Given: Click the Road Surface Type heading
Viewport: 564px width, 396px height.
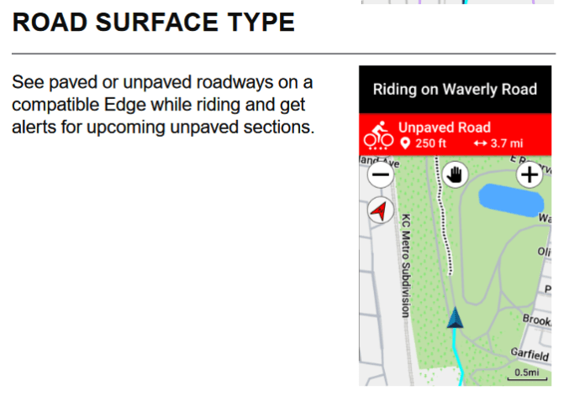Looking at the screenshot, I should (154, 23).
